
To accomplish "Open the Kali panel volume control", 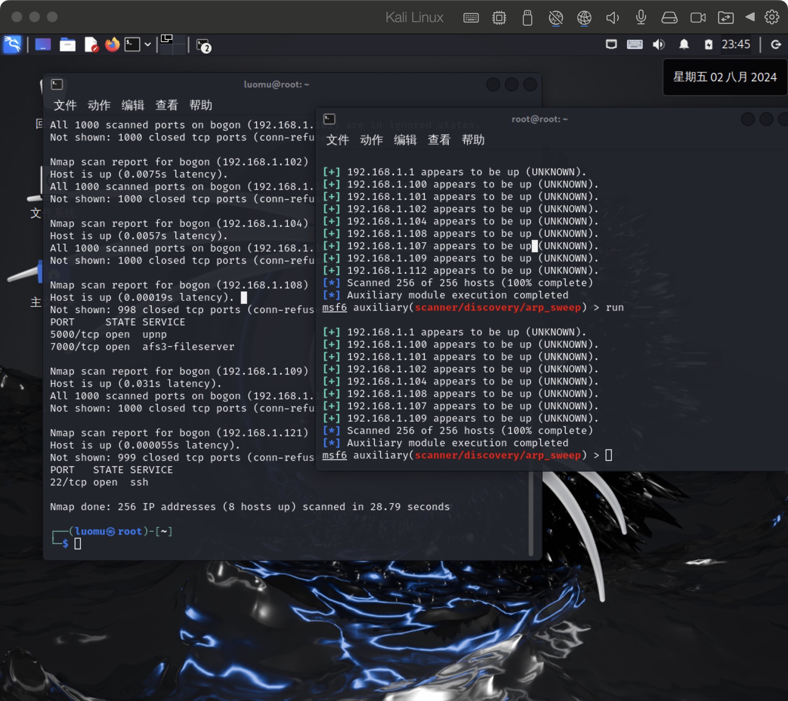I will point(659,44).
